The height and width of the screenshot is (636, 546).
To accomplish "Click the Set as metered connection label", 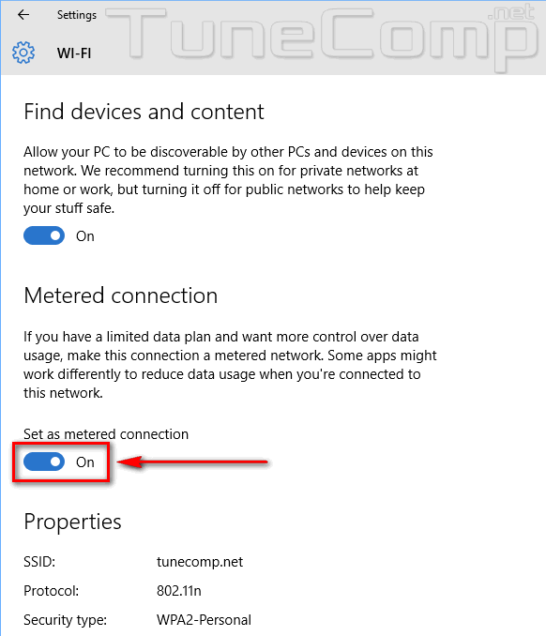I will pyautogui.click(x=106, y=434).
